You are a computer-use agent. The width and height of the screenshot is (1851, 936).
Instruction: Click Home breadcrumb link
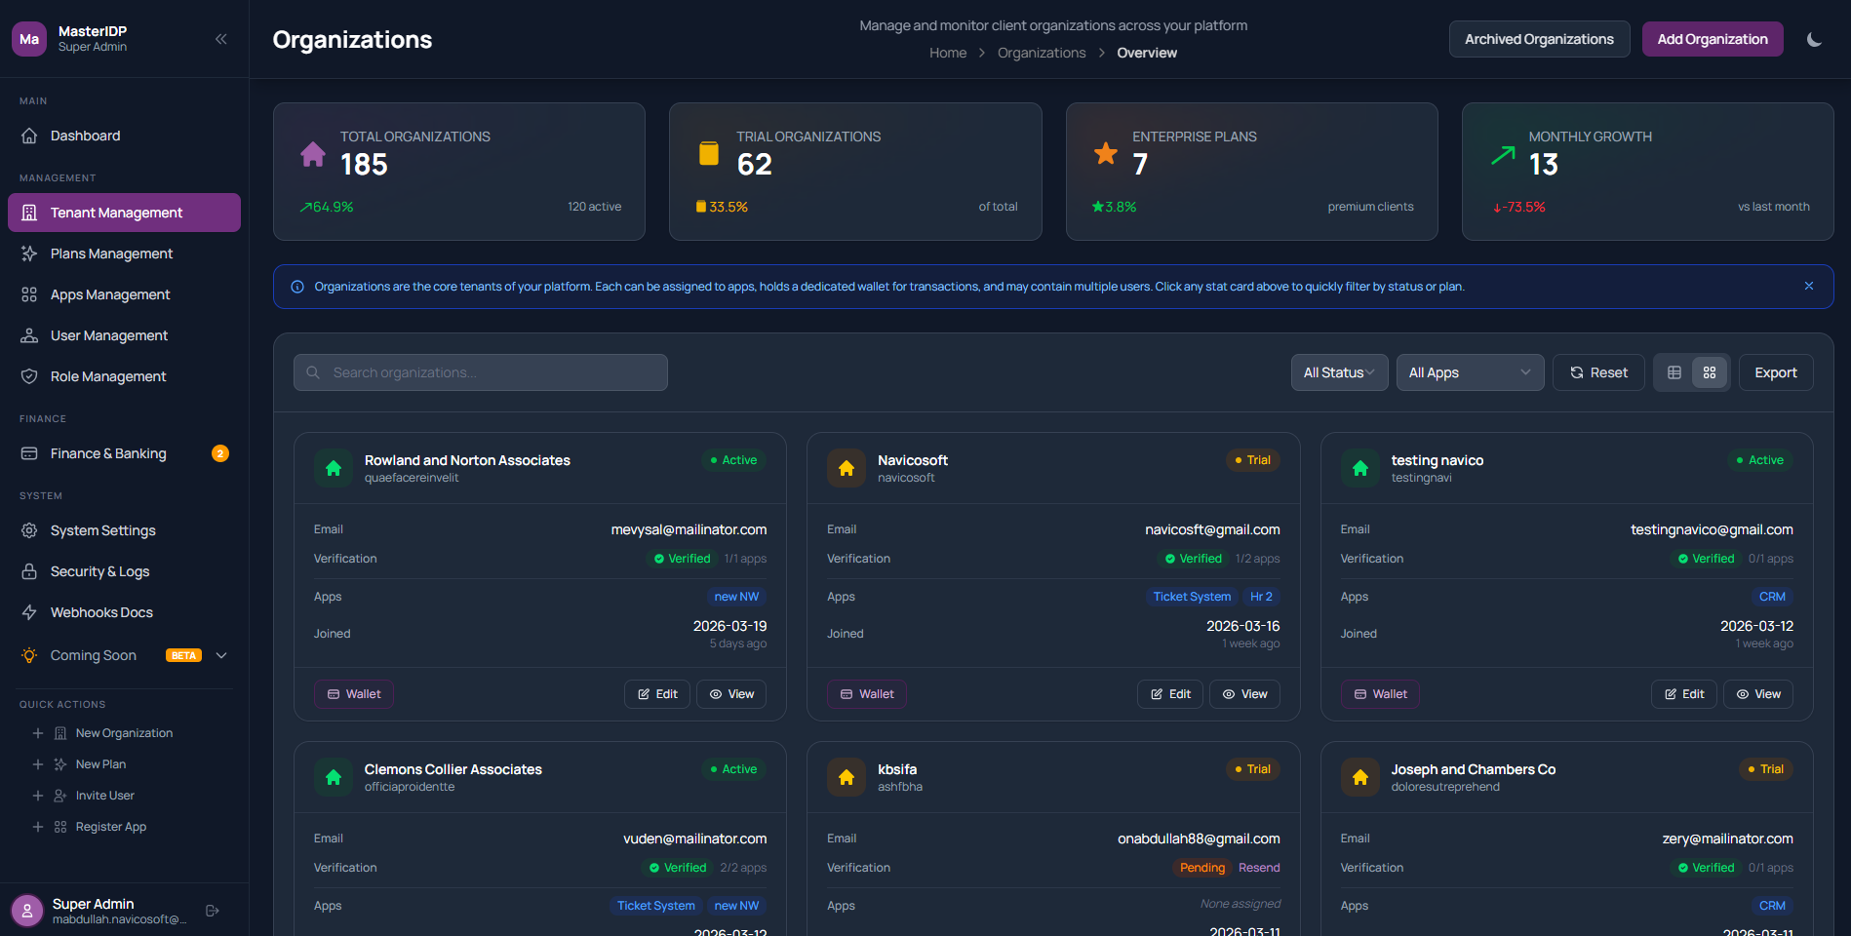pyautogui.click(x=948, y=53)
